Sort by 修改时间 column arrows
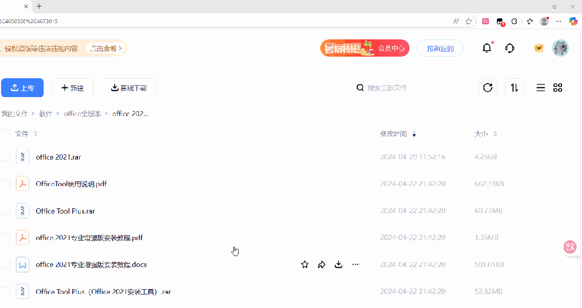Viewport: 582px width, 308px height. pos(414,134)
